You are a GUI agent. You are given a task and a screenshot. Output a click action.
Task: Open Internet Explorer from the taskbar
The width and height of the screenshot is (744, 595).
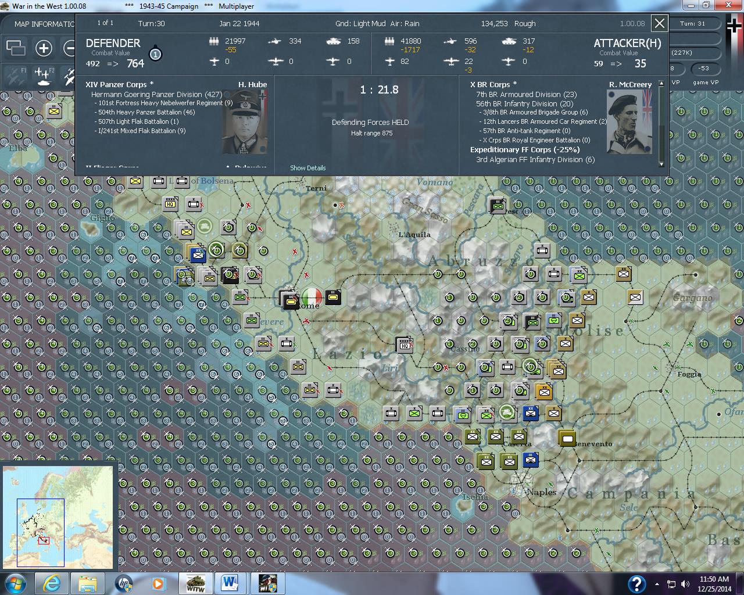click(52, 583)
